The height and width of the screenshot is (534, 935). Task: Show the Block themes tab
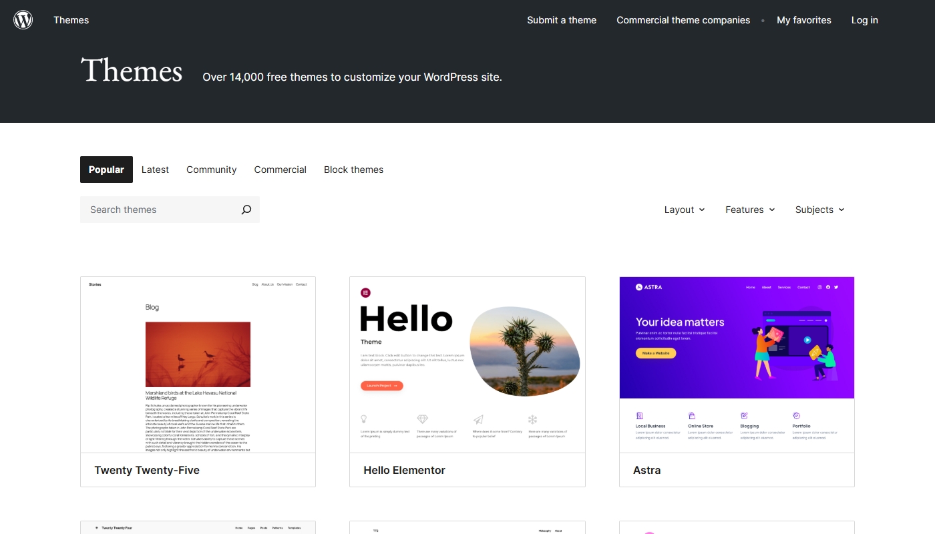point(353,170)
